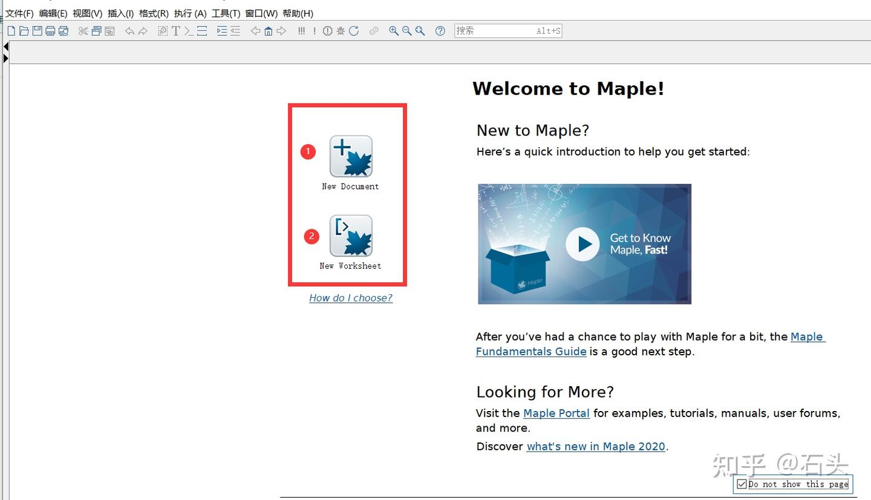Toggle the Do not show this page checkbox
This screenshot has width=871, height=500.
pos(742,484)
